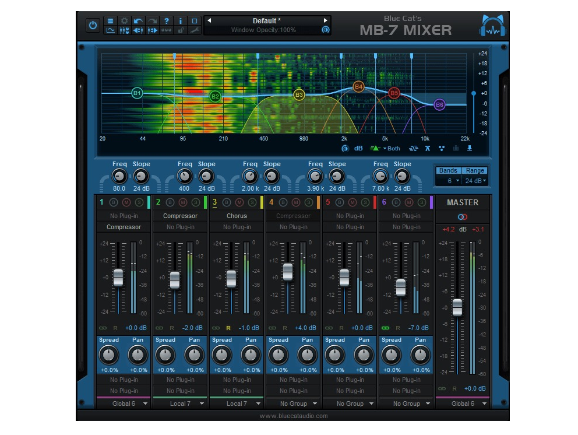
Task: Click the wave smoothing icon under spectrum
Action: click(x=413, y=148)
